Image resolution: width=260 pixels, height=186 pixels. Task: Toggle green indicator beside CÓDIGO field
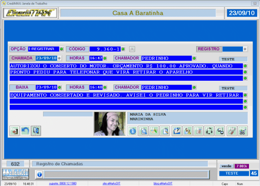[123, 49]
